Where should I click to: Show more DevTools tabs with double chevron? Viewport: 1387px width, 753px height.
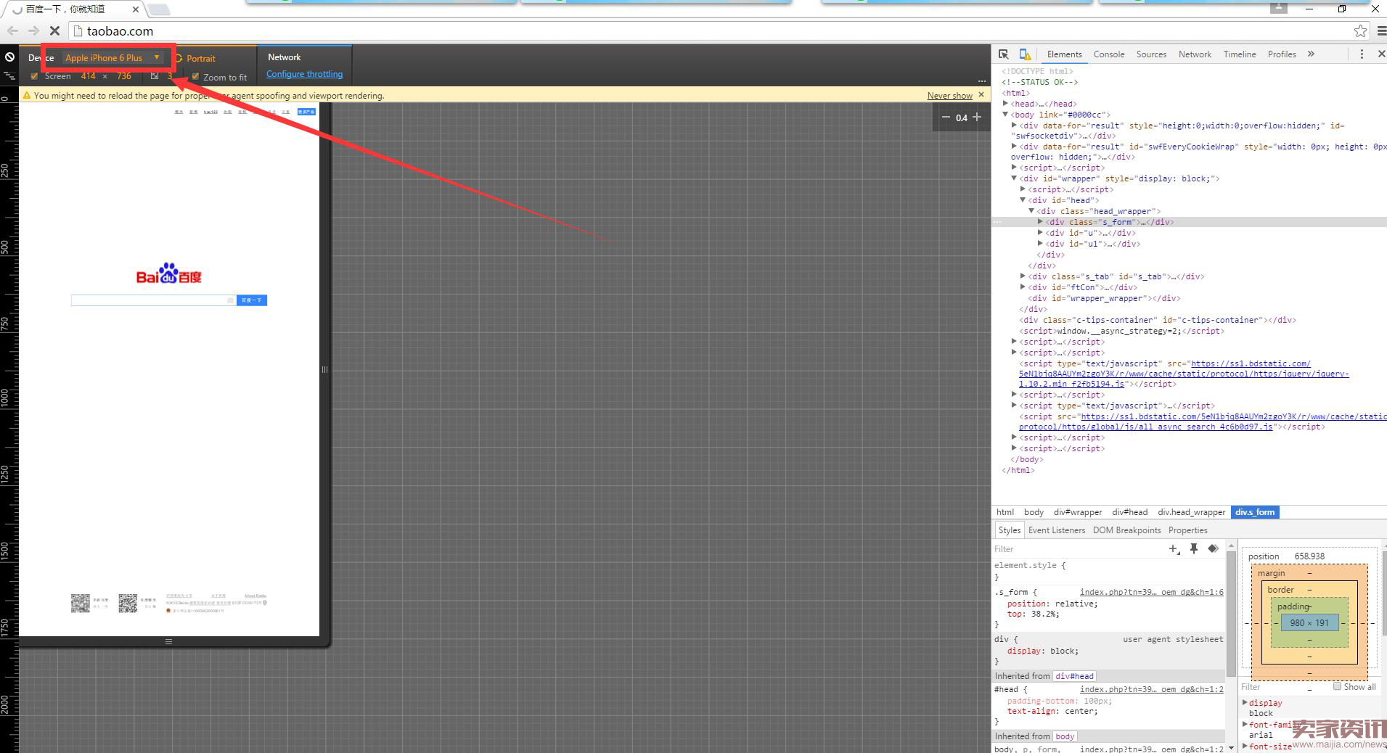coord(1311,54)
